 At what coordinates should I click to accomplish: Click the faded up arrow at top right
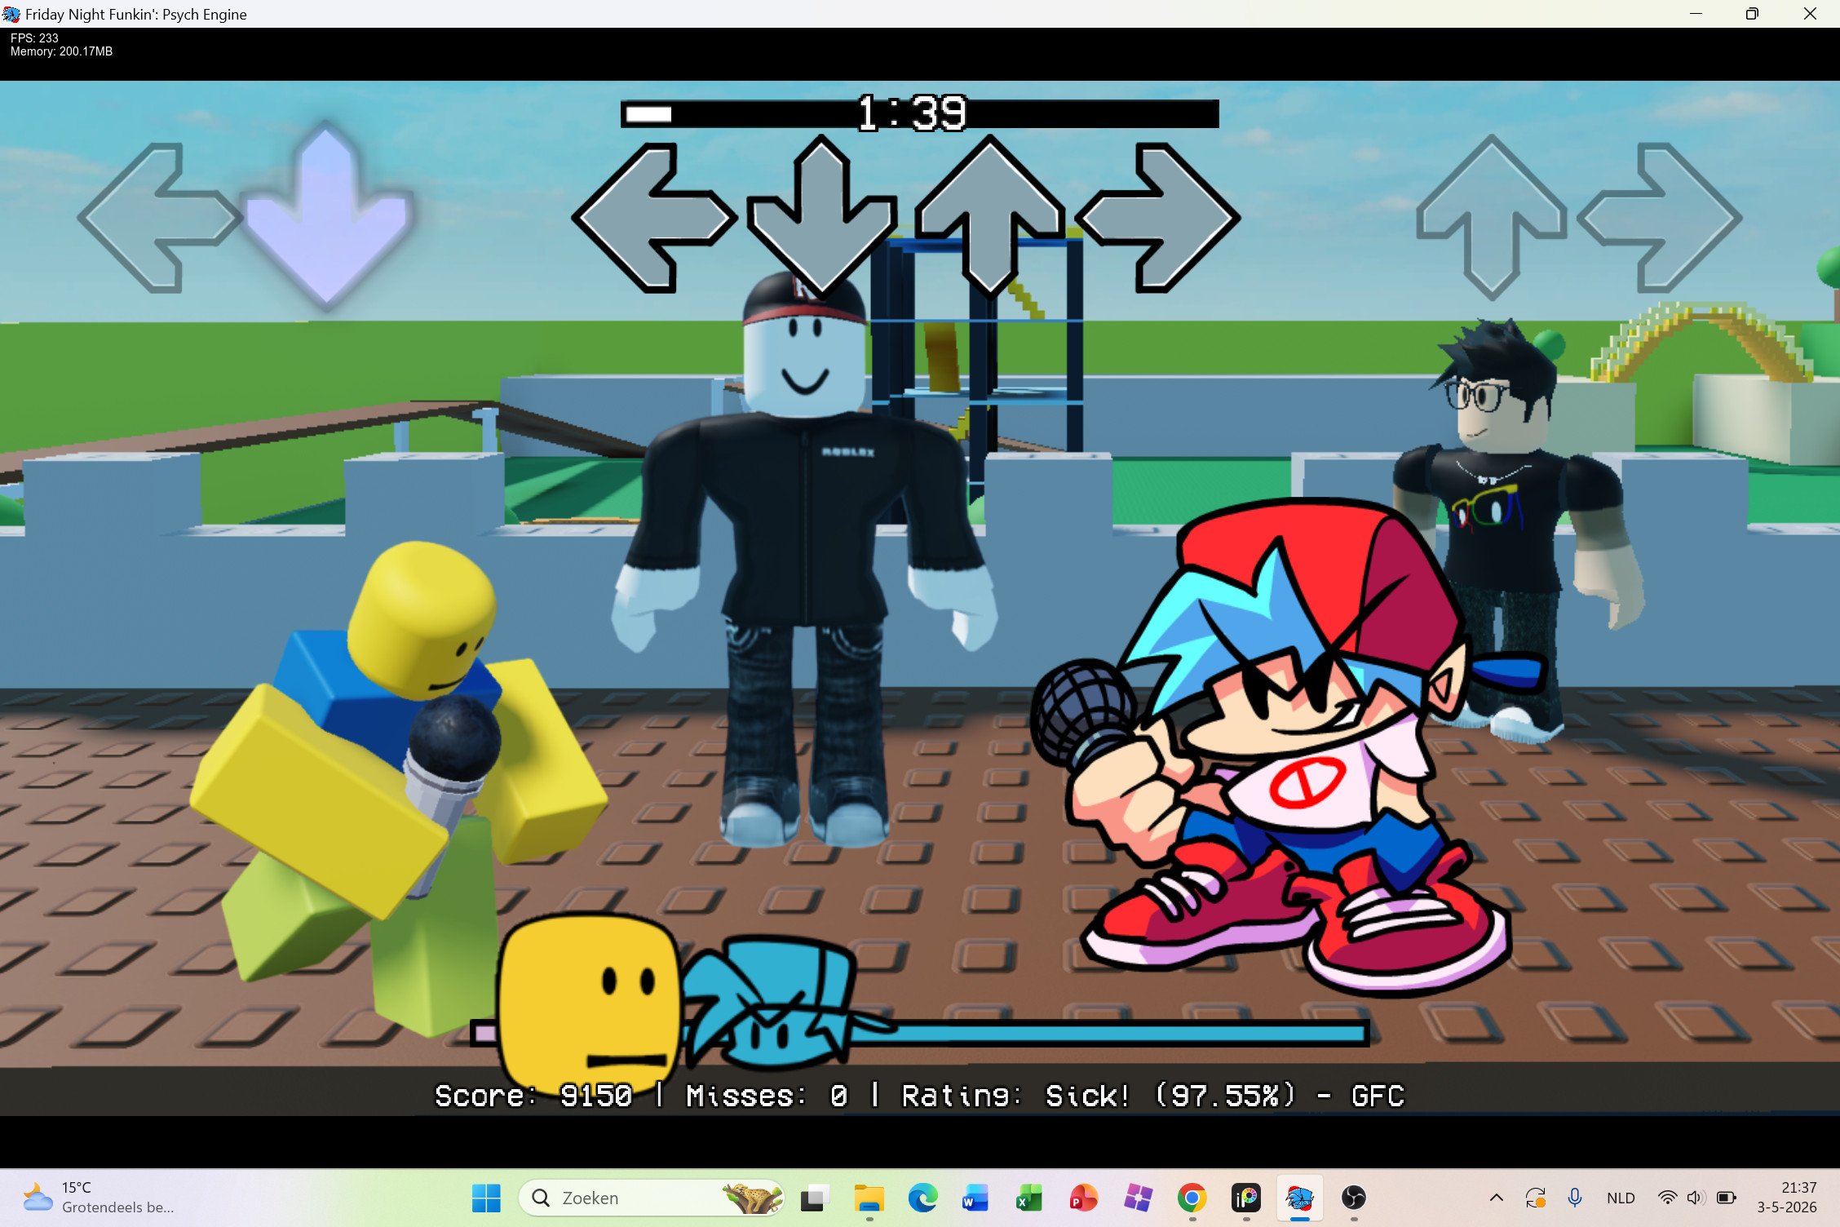(1492, 216)
